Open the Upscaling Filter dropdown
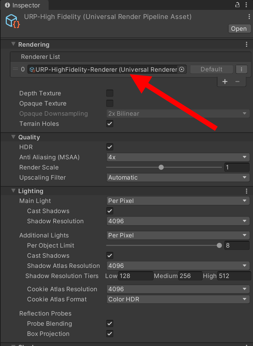Image resolution: width=253 pixels, height=346 pixels. point(178,178)
